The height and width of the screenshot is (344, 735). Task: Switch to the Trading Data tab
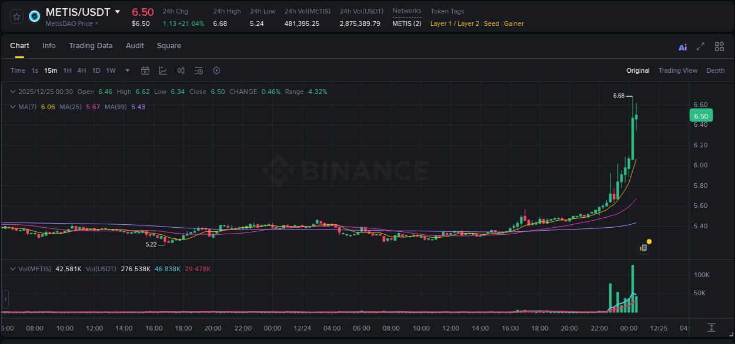click(91, 45)
